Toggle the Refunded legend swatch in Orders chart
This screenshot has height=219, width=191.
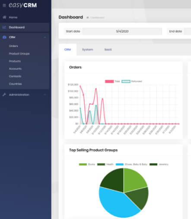click(x=126, y=82)
